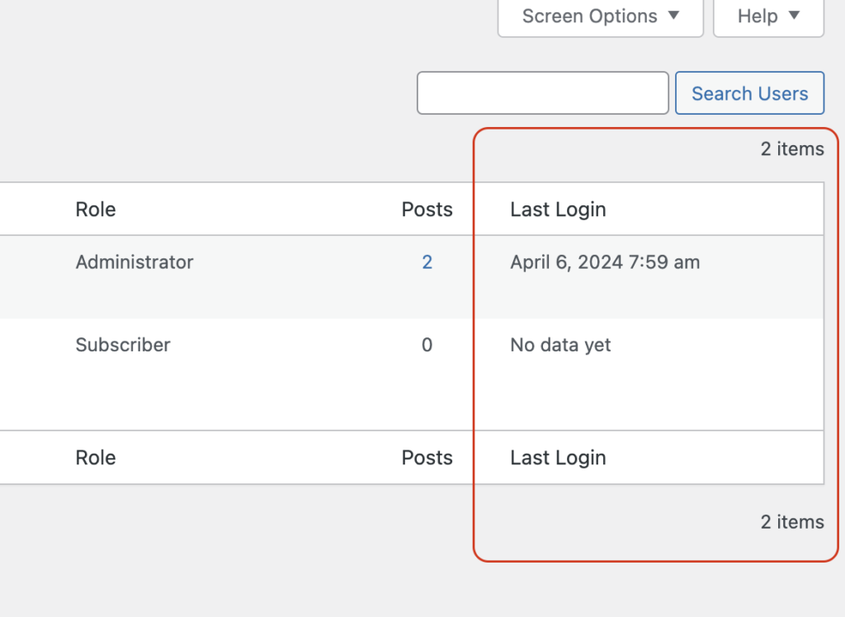Sort users by Last Login column

click(x=558, y=209)
